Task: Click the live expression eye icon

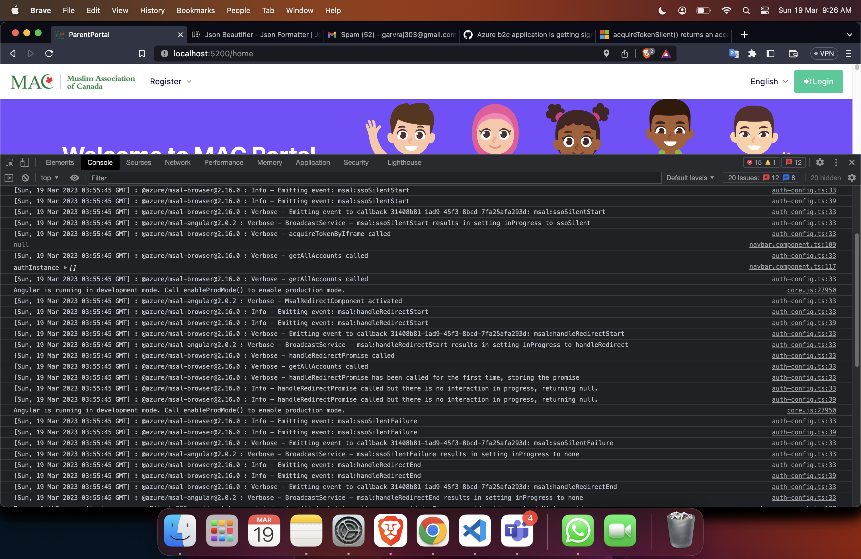Action: (74, 178)
